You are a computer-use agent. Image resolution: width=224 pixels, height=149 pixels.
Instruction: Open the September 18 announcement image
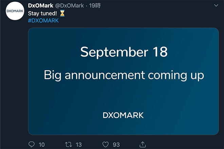click(124, 81)
